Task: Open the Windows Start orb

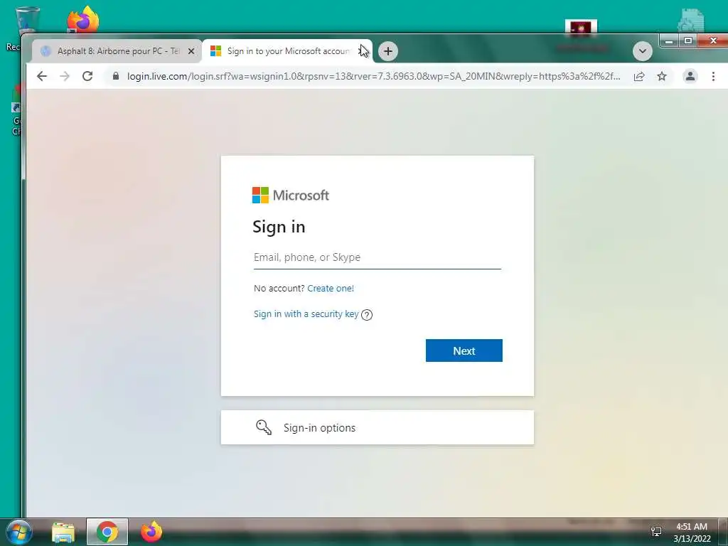Action: (x=18, y=532)
